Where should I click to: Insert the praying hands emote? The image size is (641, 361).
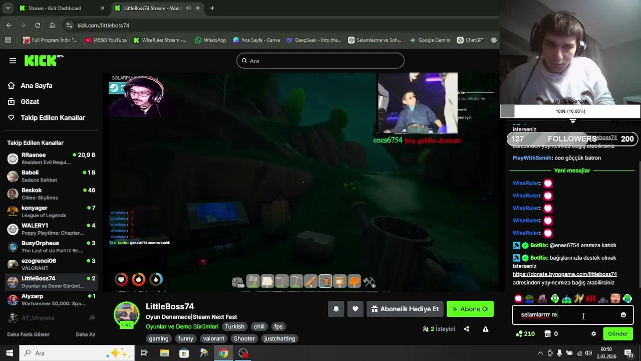[579, 299]
